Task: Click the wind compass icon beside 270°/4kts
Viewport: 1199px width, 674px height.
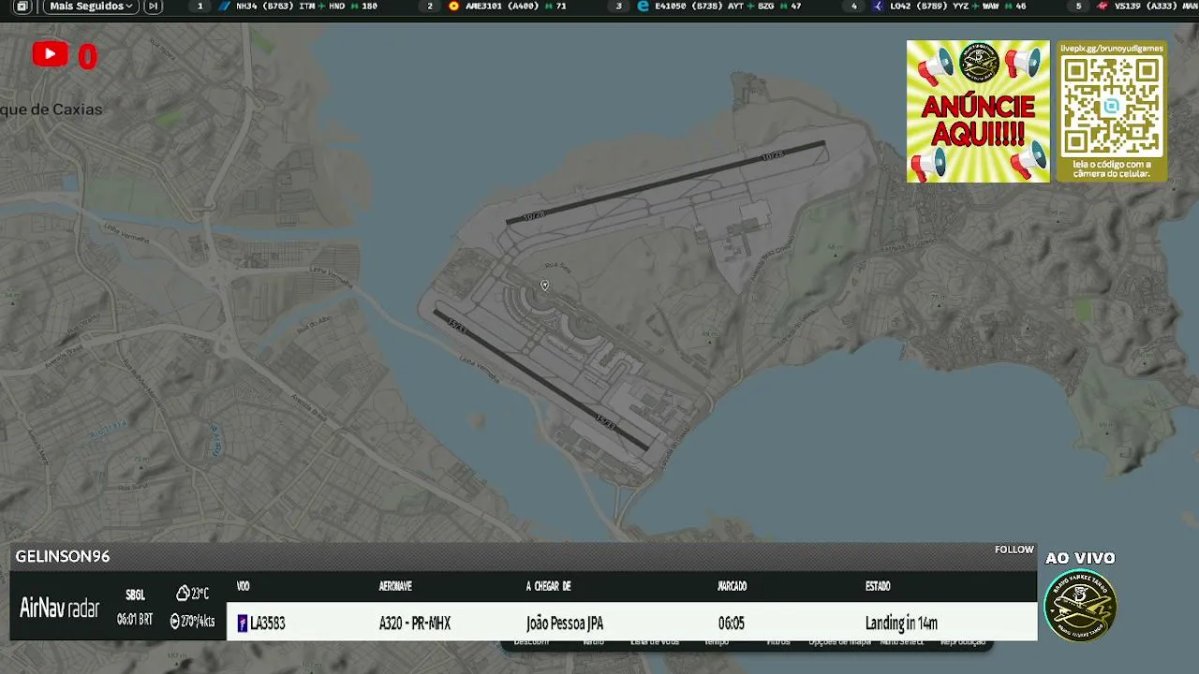Action: pyautogui.click(x=175, y=621)
